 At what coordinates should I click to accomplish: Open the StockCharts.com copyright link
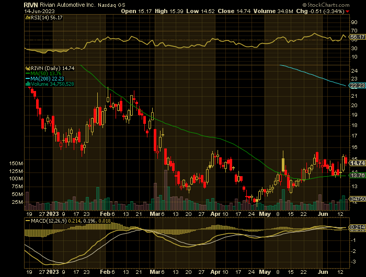[x=326, y=5]
